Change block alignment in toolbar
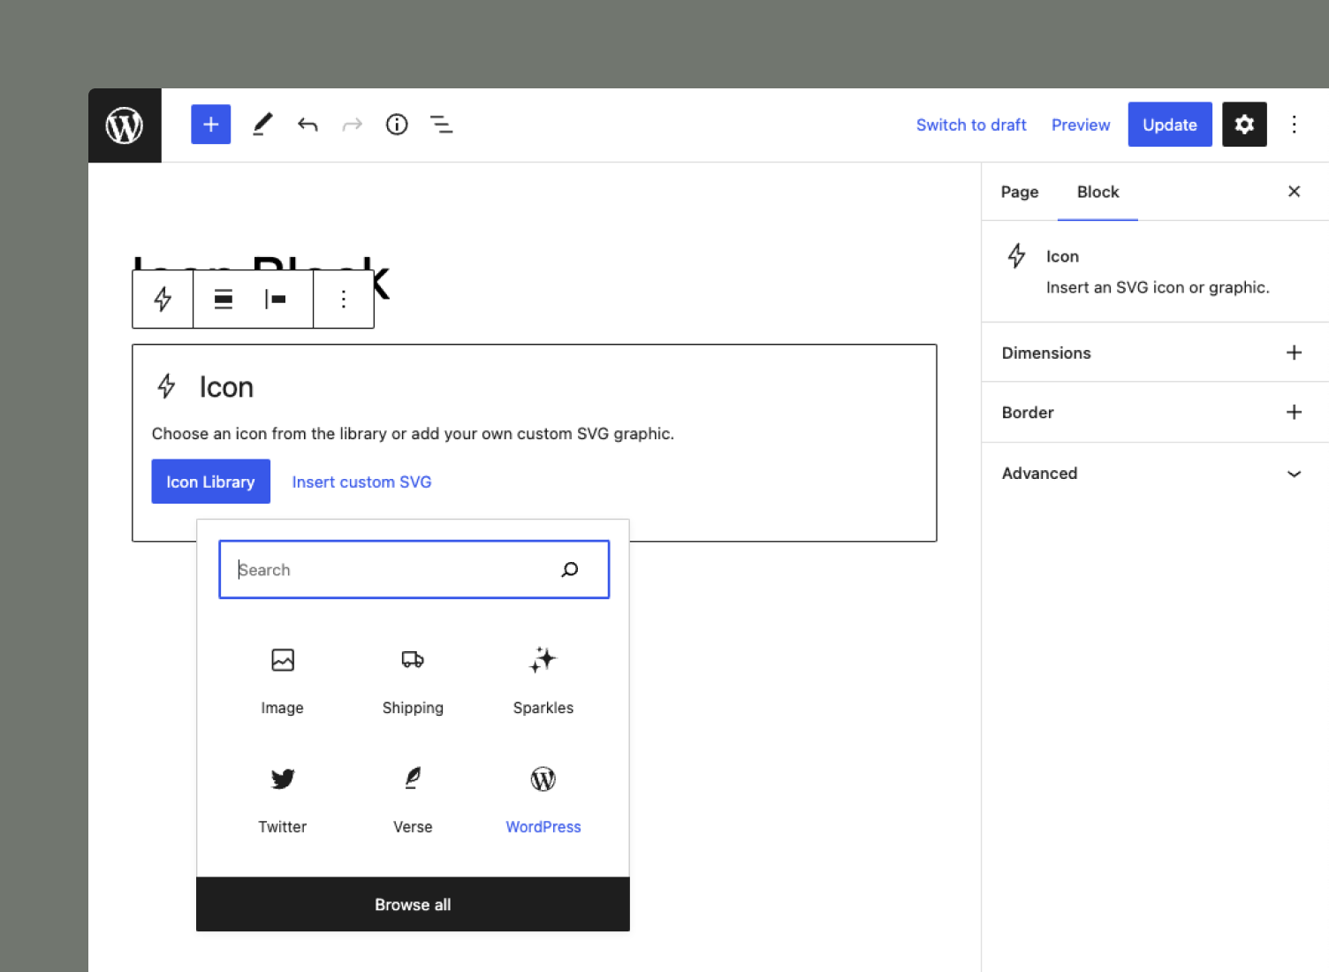Screen dimensions: 1329x972 (224, 299)
